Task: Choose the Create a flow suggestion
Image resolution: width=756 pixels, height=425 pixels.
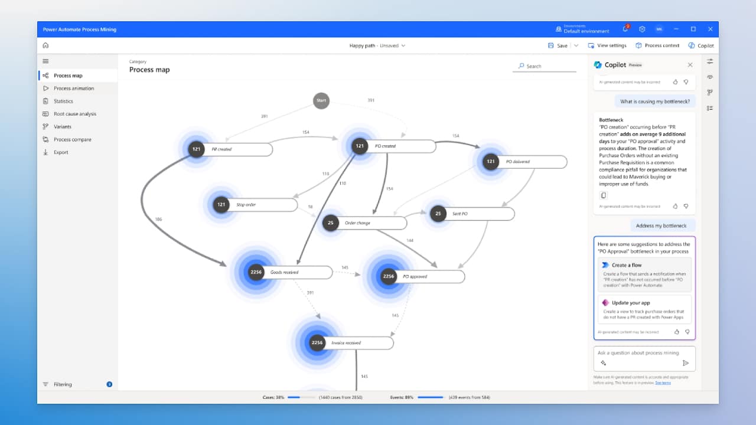Action: 644,274
